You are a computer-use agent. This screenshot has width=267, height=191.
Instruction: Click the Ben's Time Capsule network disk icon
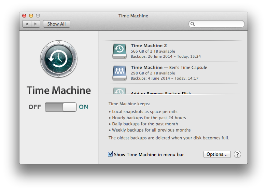coord(120,73)
